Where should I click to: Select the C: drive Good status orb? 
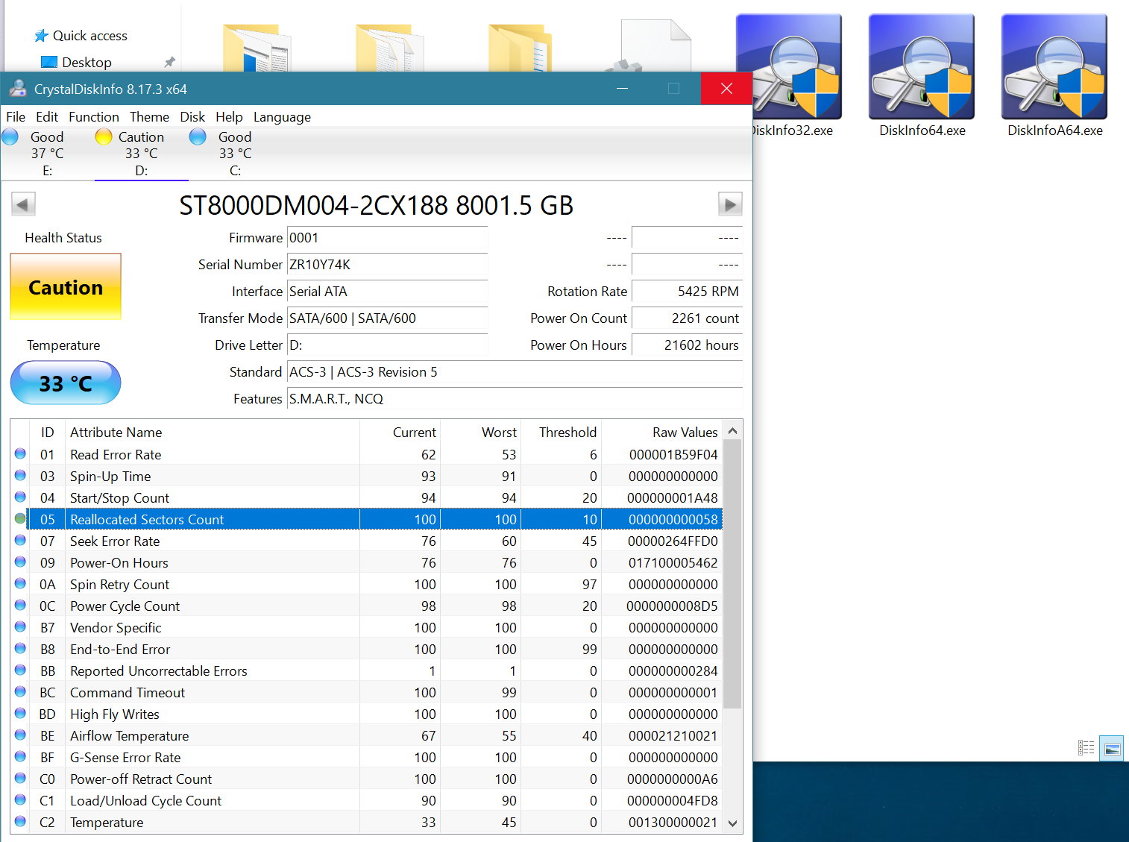click(198, 137)
